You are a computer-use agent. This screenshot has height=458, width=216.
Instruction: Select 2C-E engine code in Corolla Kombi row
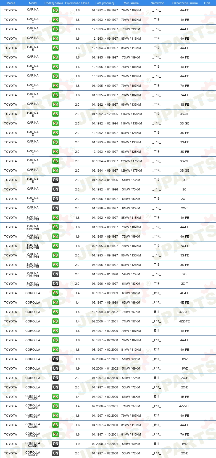click(x=185, y=453)
